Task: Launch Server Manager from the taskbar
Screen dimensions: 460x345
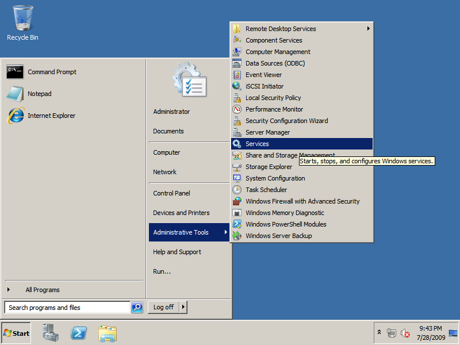Action: (51, 333)
